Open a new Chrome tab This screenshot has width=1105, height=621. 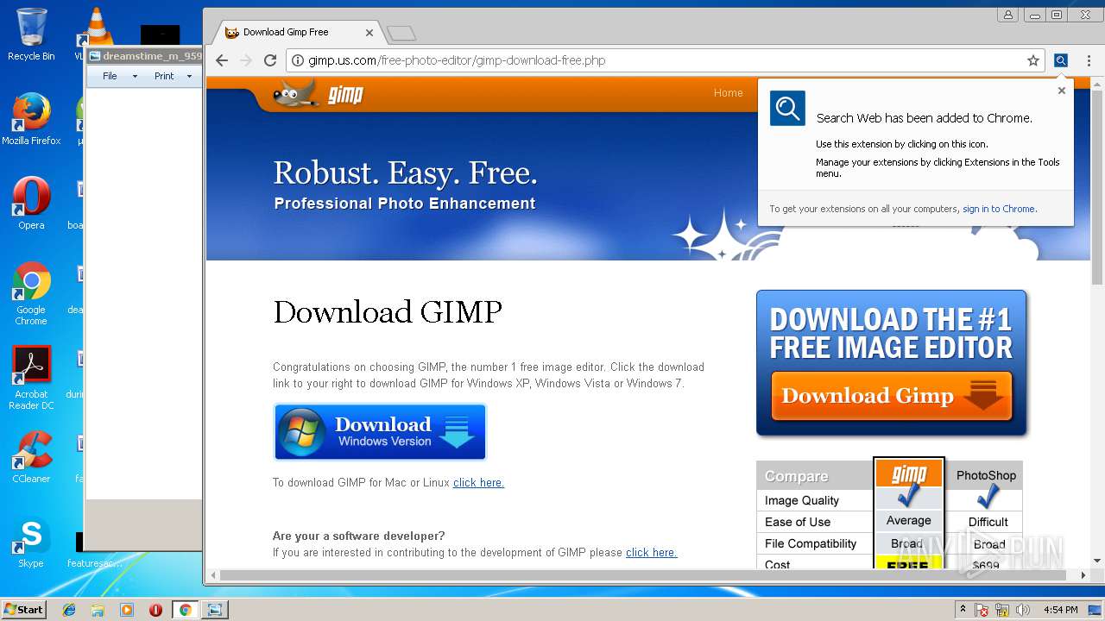point(401,33)
